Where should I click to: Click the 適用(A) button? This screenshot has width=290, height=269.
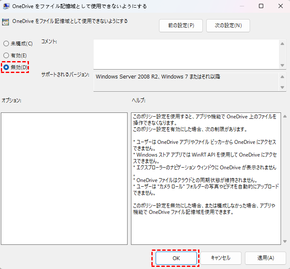click(x=265, y=258)
